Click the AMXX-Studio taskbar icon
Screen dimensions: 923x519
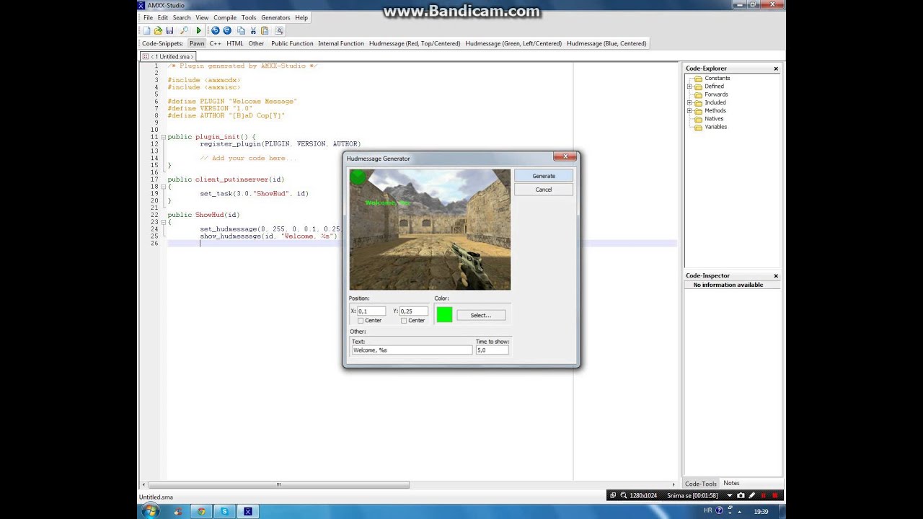click(x=248, y=511)
